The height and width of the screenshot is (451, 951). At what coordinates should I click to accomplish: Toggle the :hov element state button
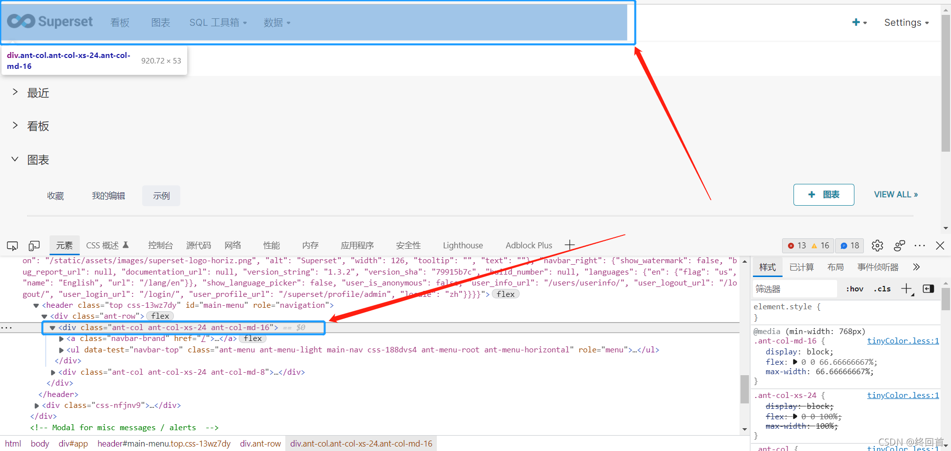(x=854, y=289)
